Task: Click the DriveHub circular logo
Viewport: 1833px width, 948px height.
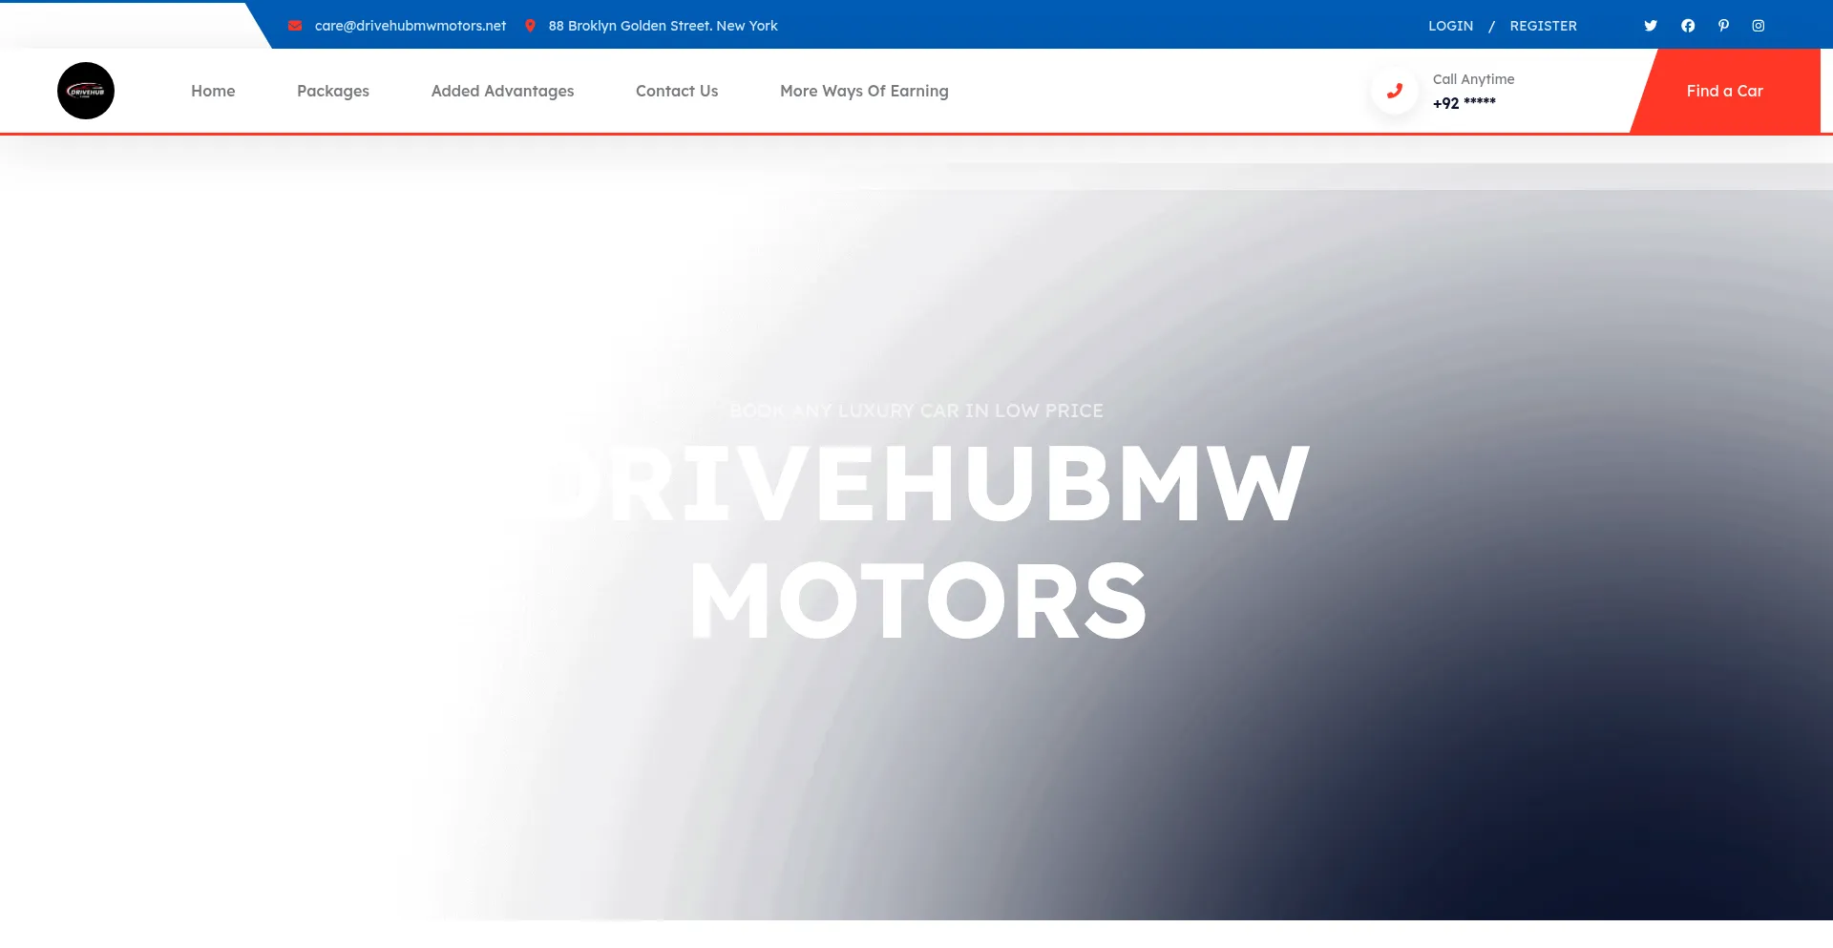Action: point(86,90)
